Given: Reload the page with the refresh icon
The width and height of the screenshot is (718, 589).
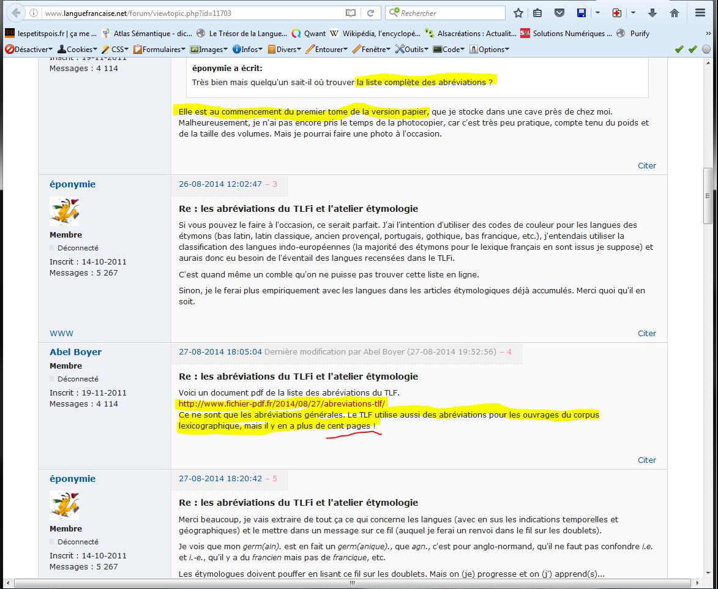Looking at the screenshot, I should coord(370,13).
